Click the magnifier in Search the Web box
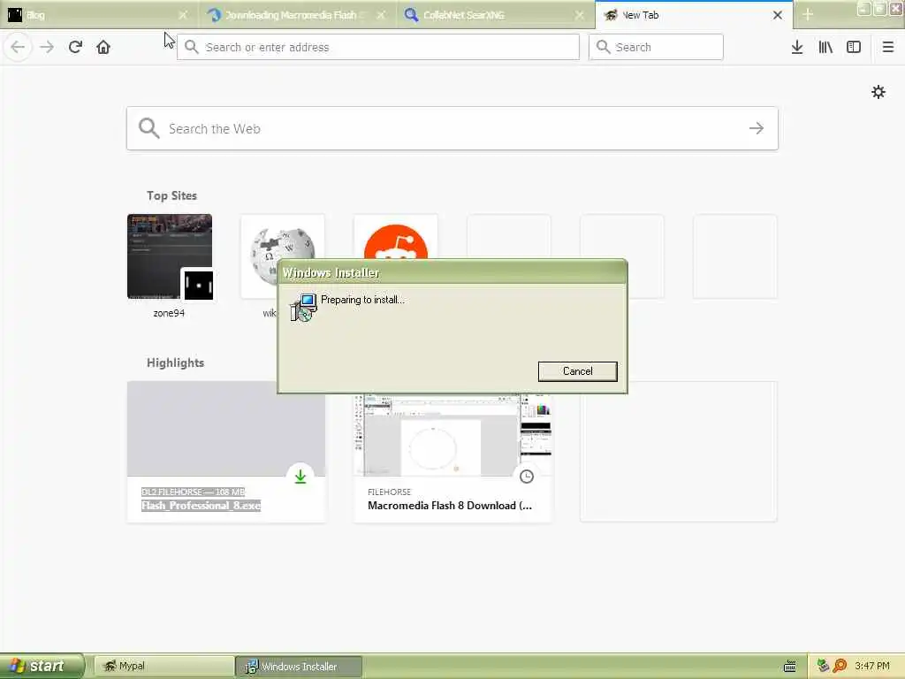This screenshot has width=905, height=679. point(148,128)
